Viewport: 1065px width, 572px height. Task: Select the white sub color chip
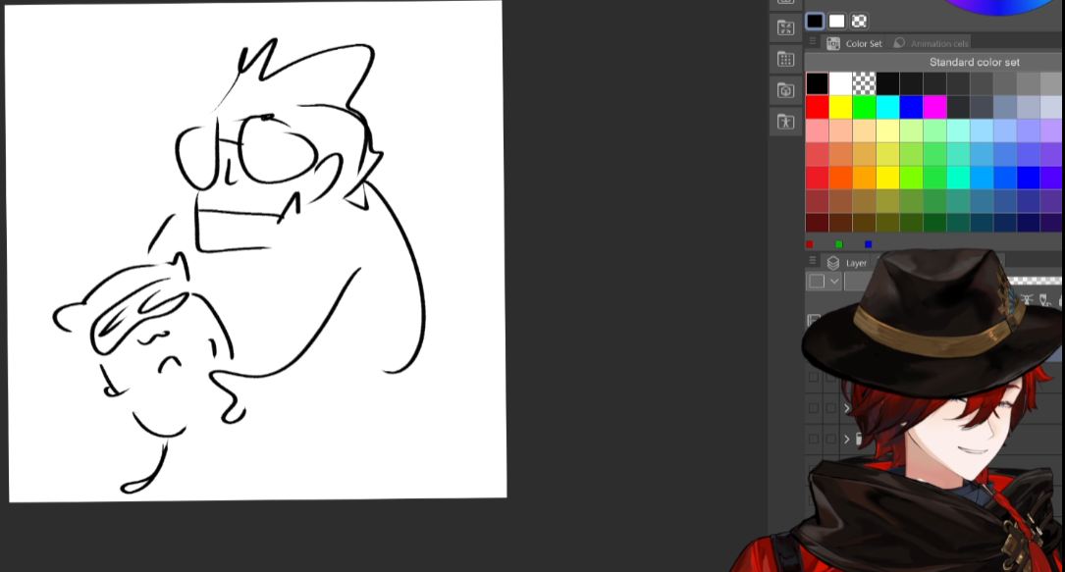click(x=836, y=21)
